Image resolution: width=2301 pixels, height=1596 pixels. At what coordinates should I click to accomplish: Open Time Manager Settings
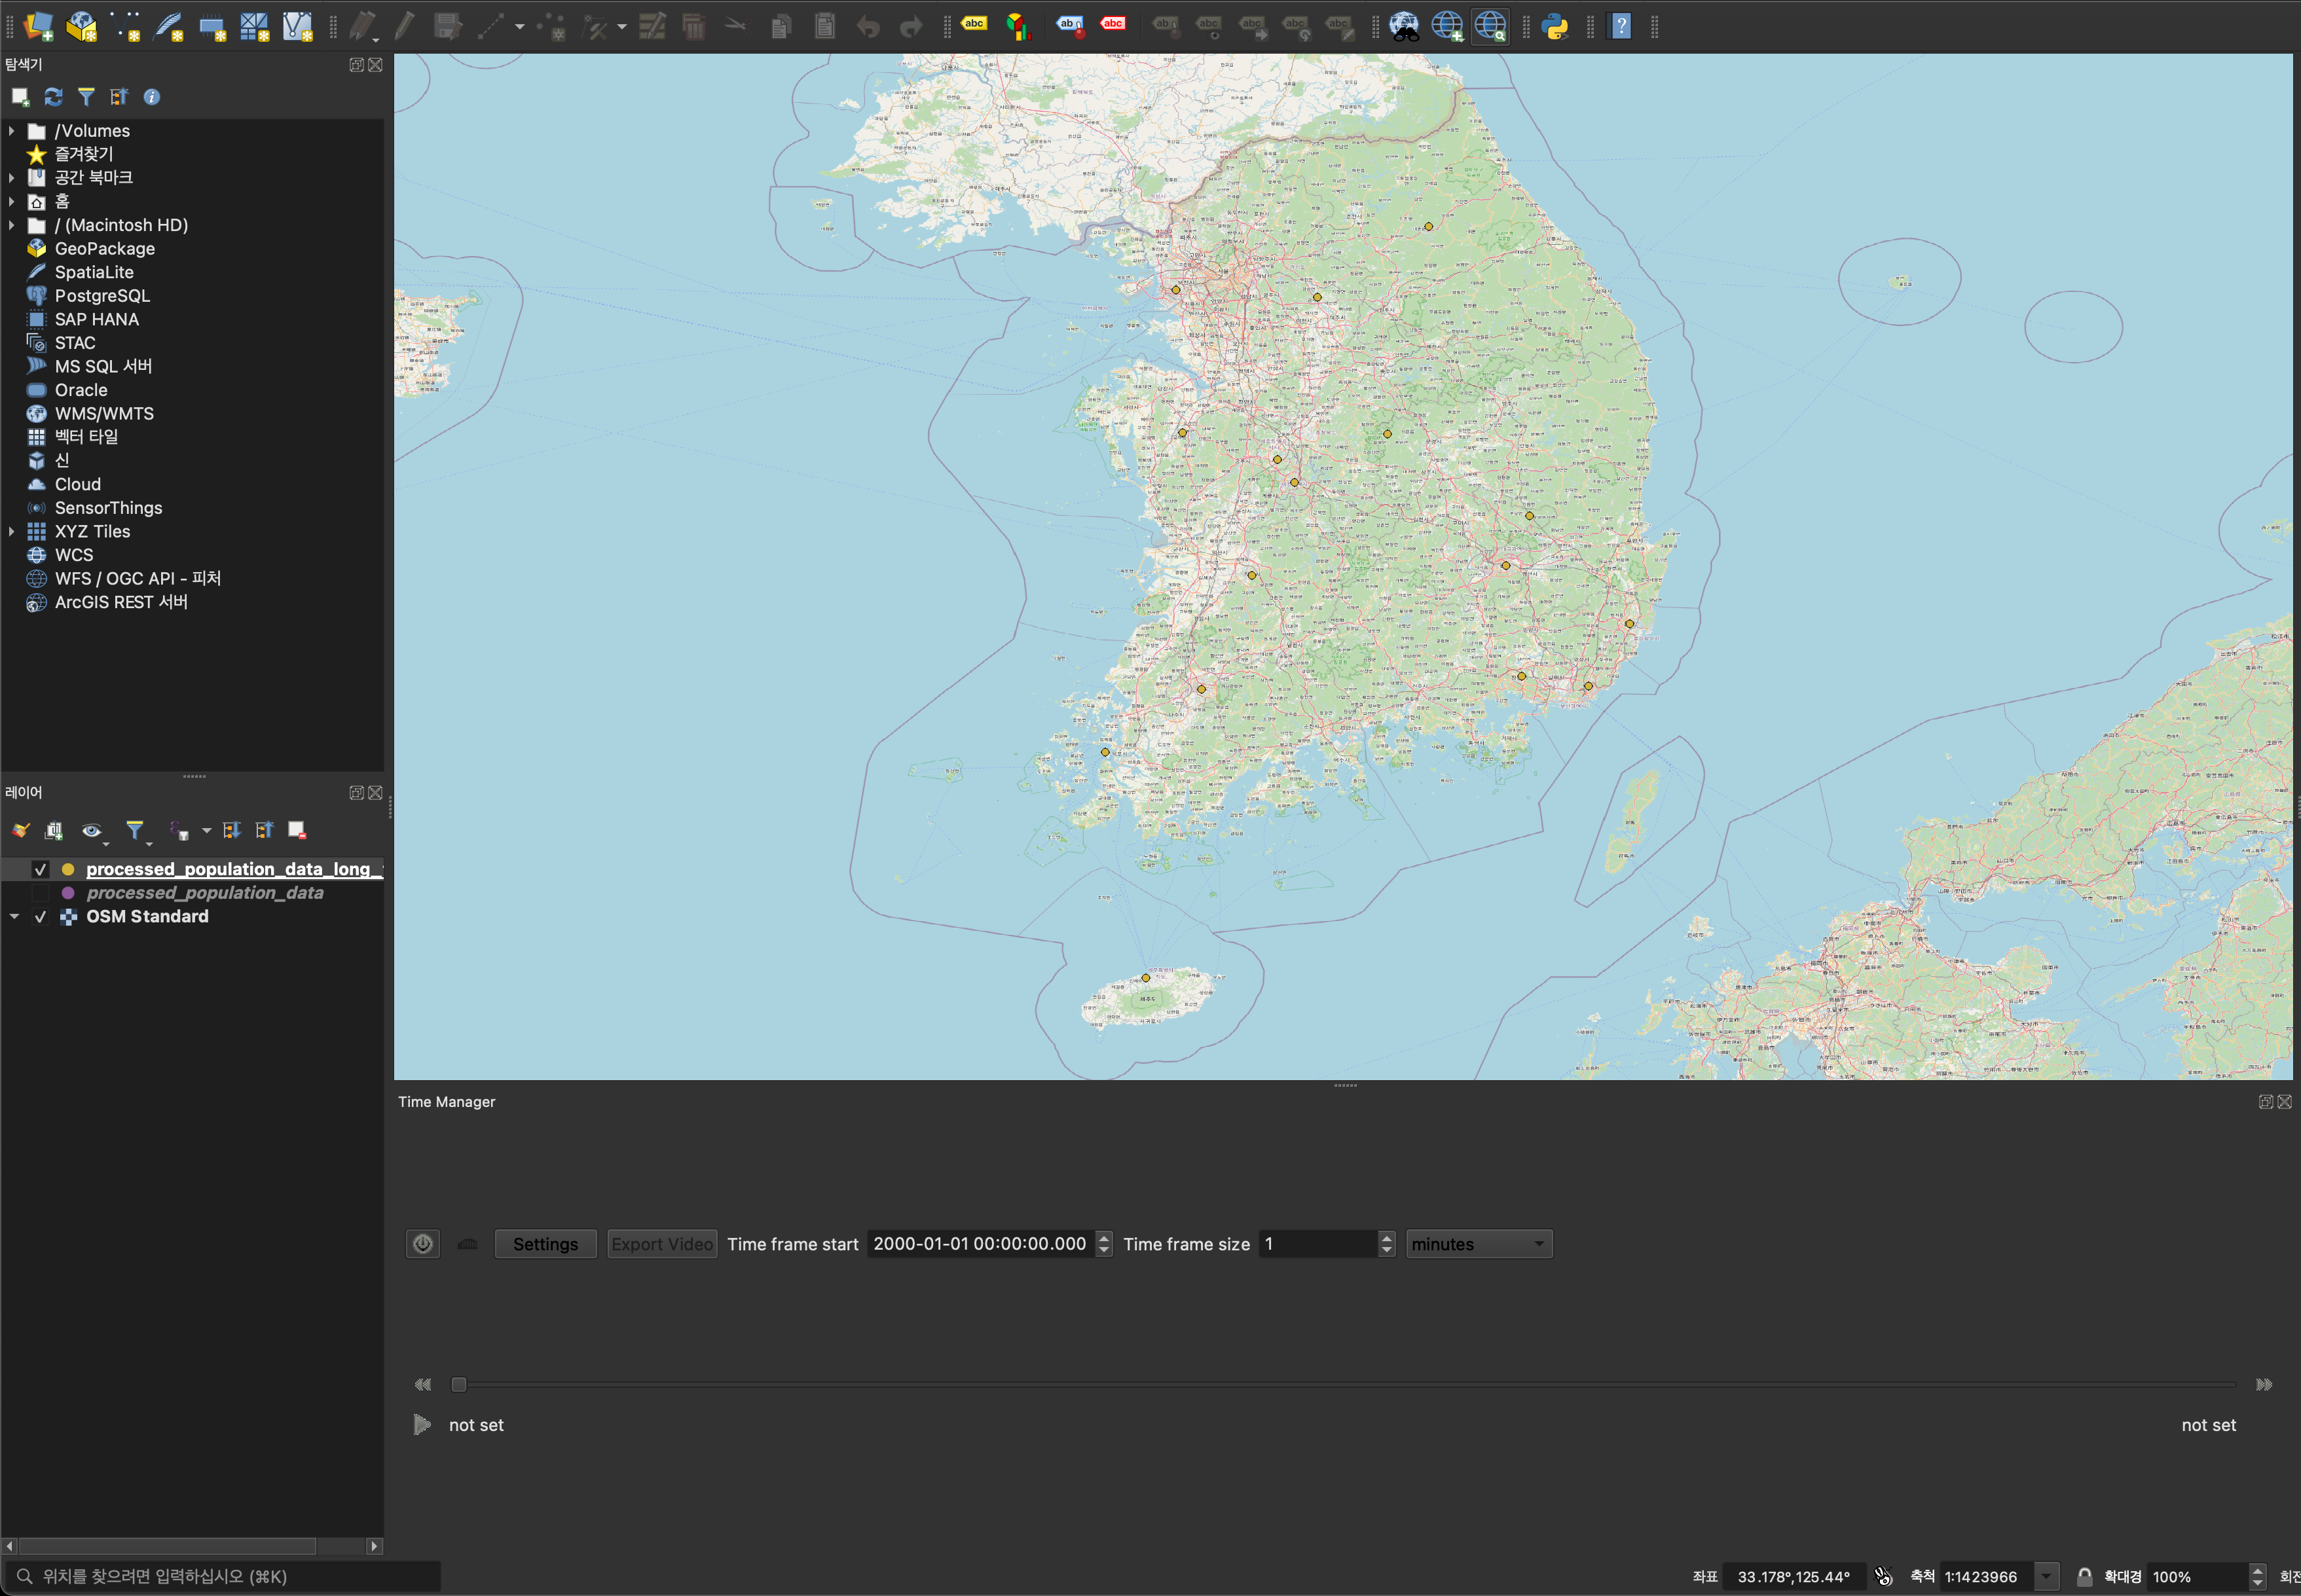tap(545, 1244)
